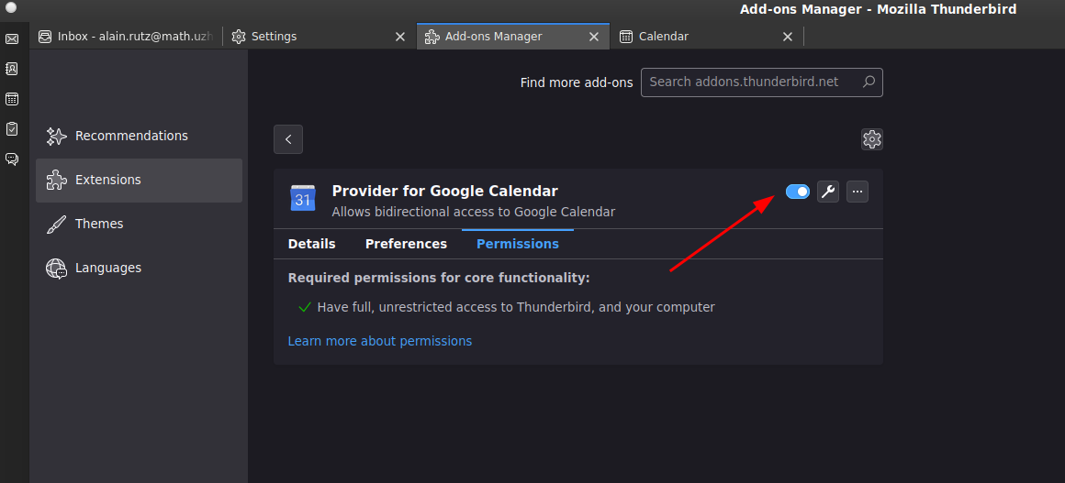Open the Calendar space sidebar icon
This screenshot has width=1065, height=483.
click(12, 99)
